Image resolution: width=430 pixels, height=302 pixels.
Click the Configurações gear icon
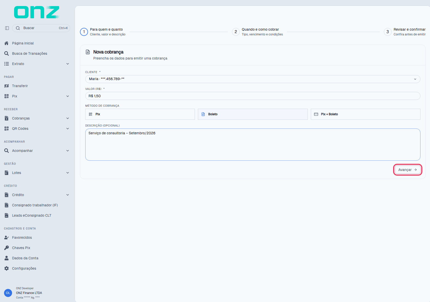point(7,268)
